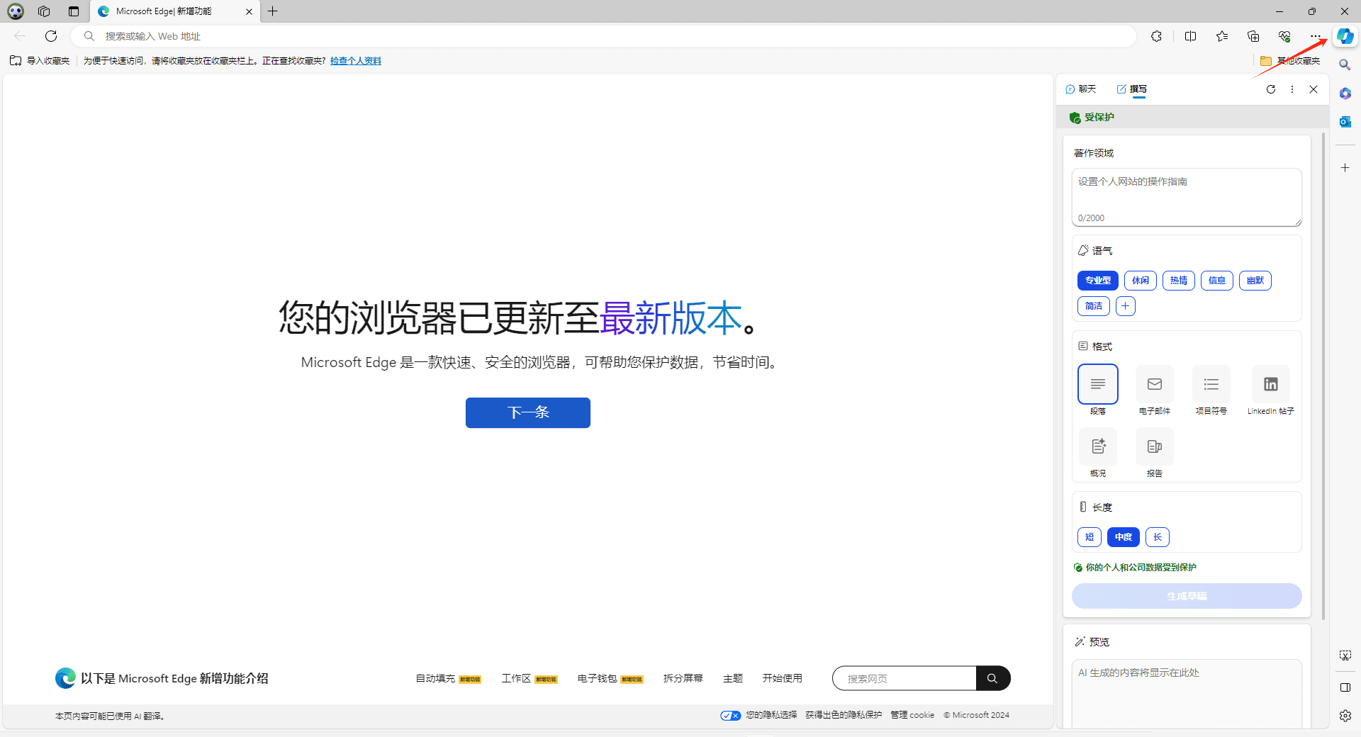Select the 休闲 tone

(x=1141, y=281)
